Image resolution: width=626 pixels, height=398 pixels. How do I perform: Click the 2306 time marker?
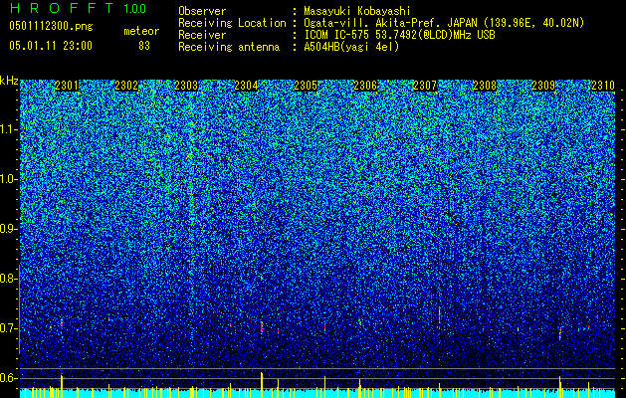pyautogui.click(x=365, y=86)
